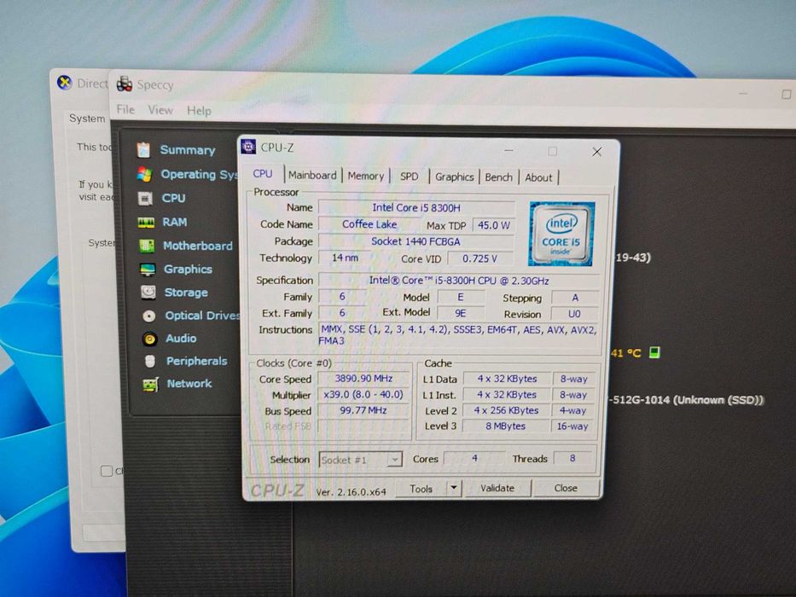
Task: Click the Motherboard icon in Speccy sidebar
Action: click(x=147, y=246)
